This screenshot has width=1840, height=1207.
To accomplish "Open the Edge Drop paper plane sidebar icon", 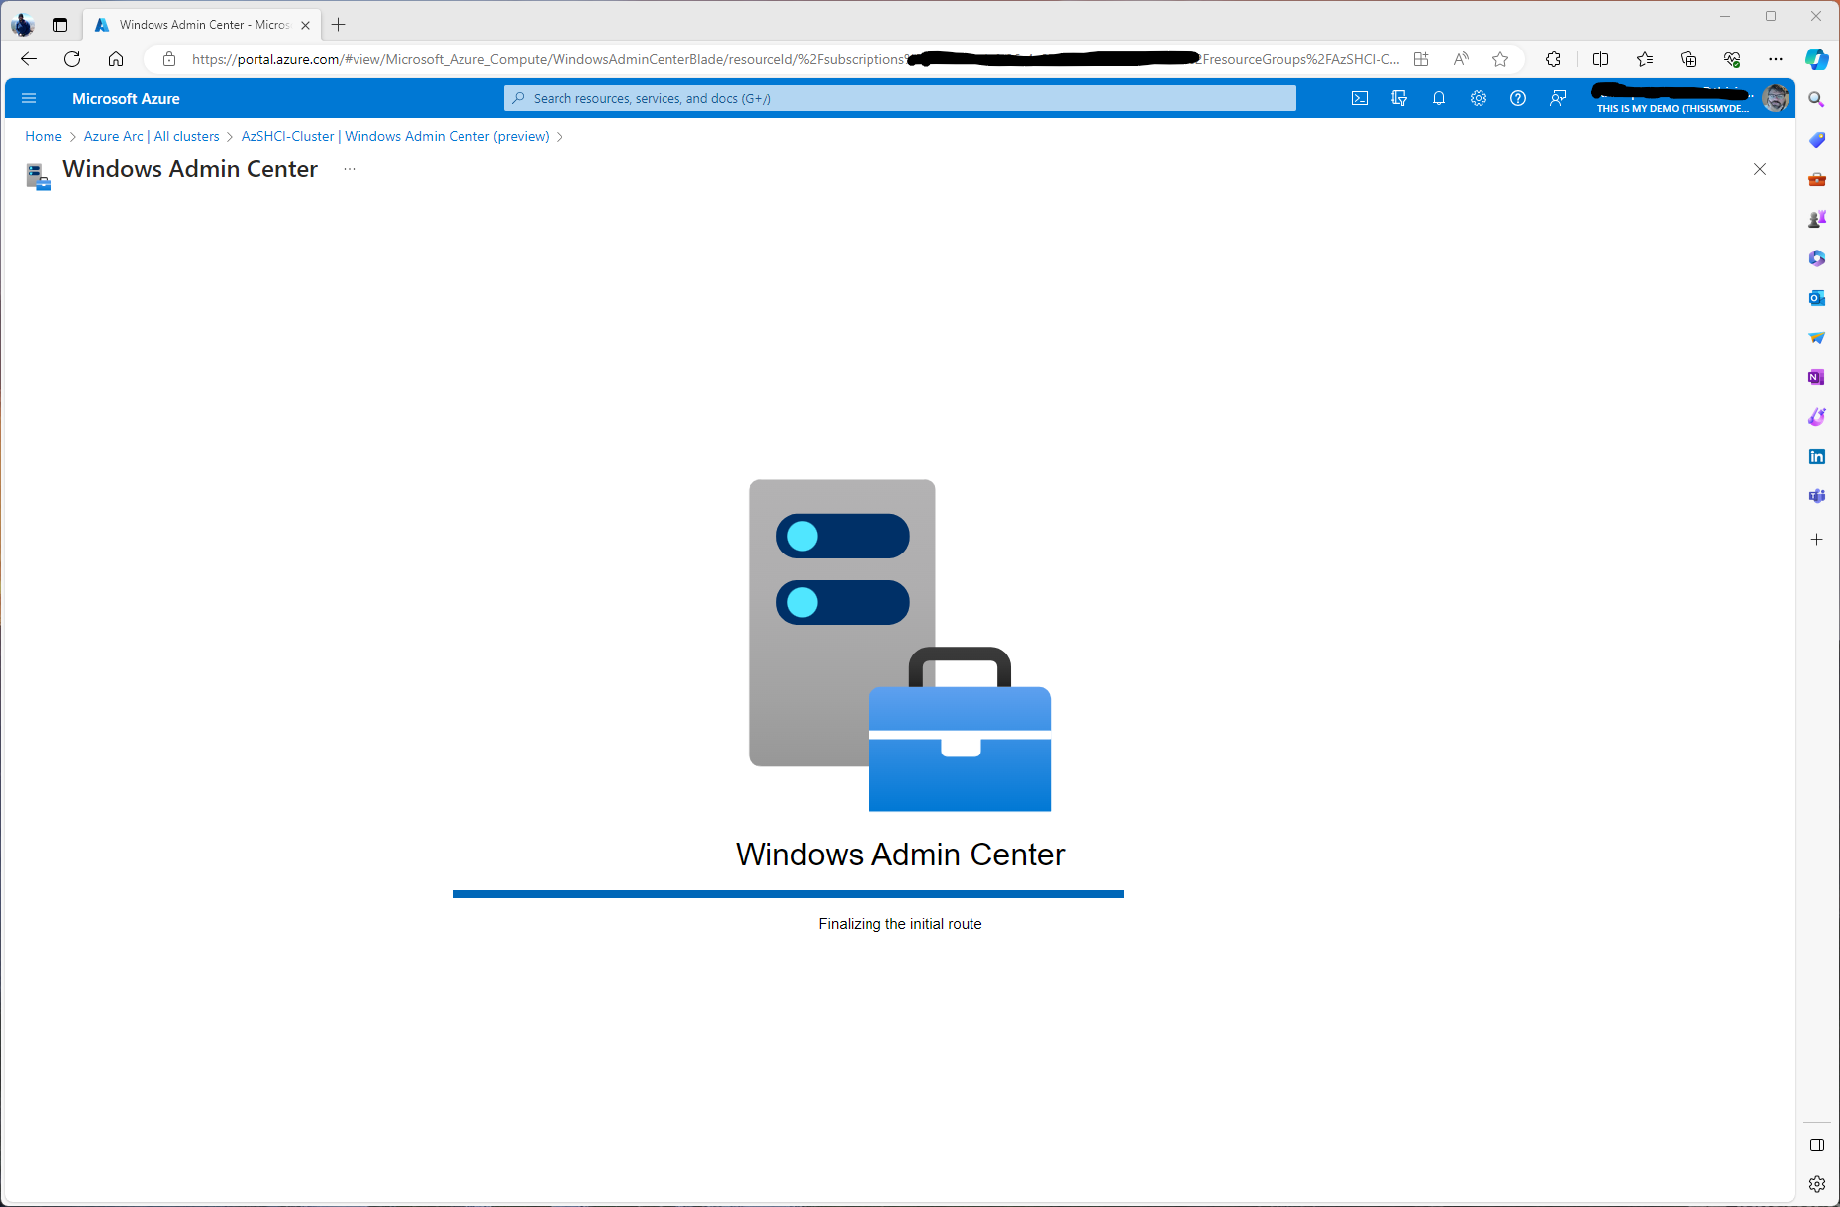I will pos(1816,338).
